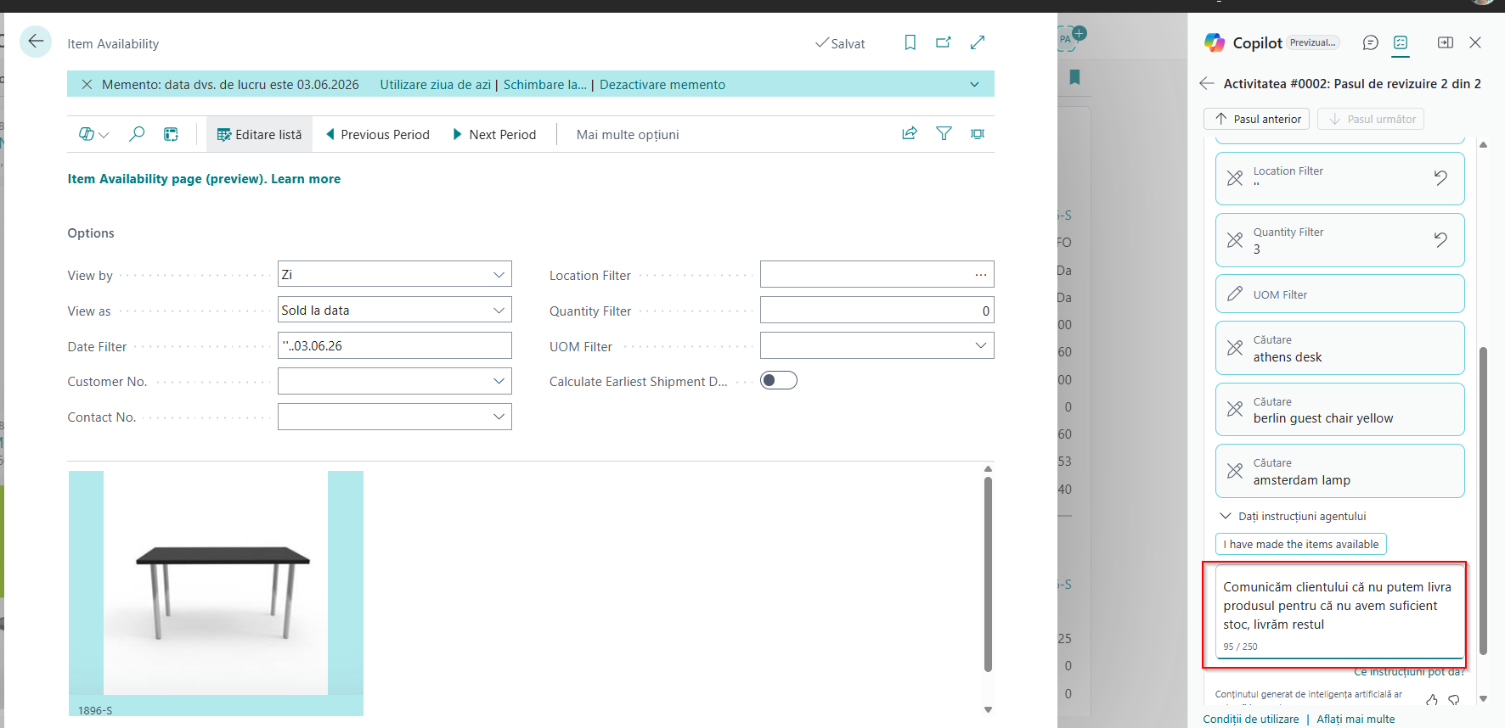Click the Pasul anterior button

click(1257, 119)
